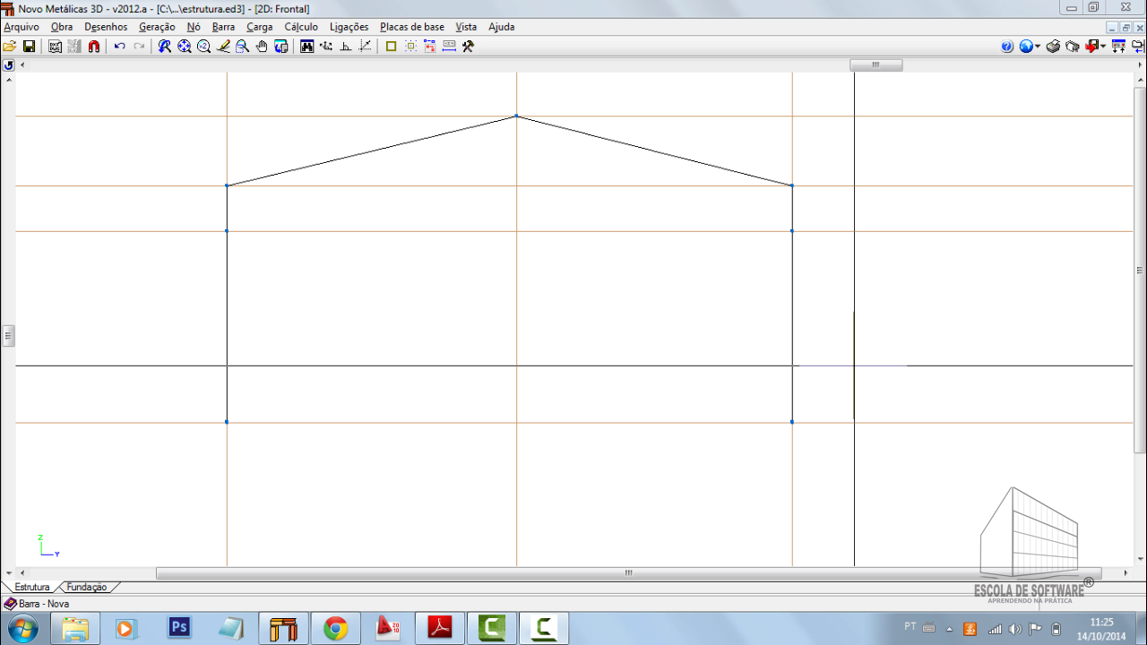The width and height of the screenshot is (1147, 645).
Task: Open Google Chrome from the taskbar
Action: pyautogui.click(x=336, y=629)
